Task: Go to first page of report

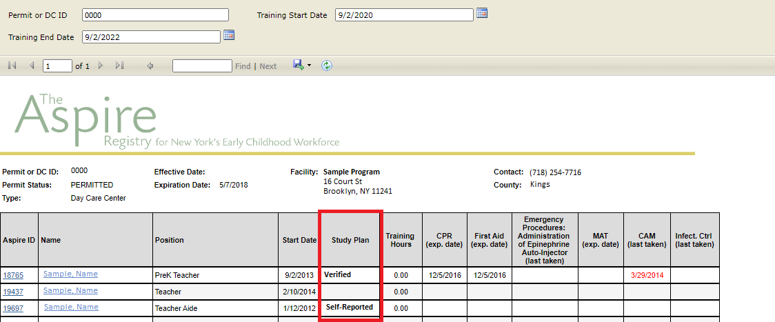Action: (12, 66)
